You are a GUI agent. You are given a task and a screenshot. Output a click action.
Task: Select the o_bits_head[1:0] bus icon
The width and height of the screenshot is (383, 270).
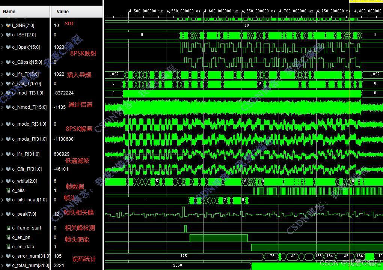click(8, 200)
